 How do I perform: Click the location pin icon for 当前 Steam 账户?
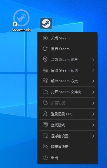(45, 59)
